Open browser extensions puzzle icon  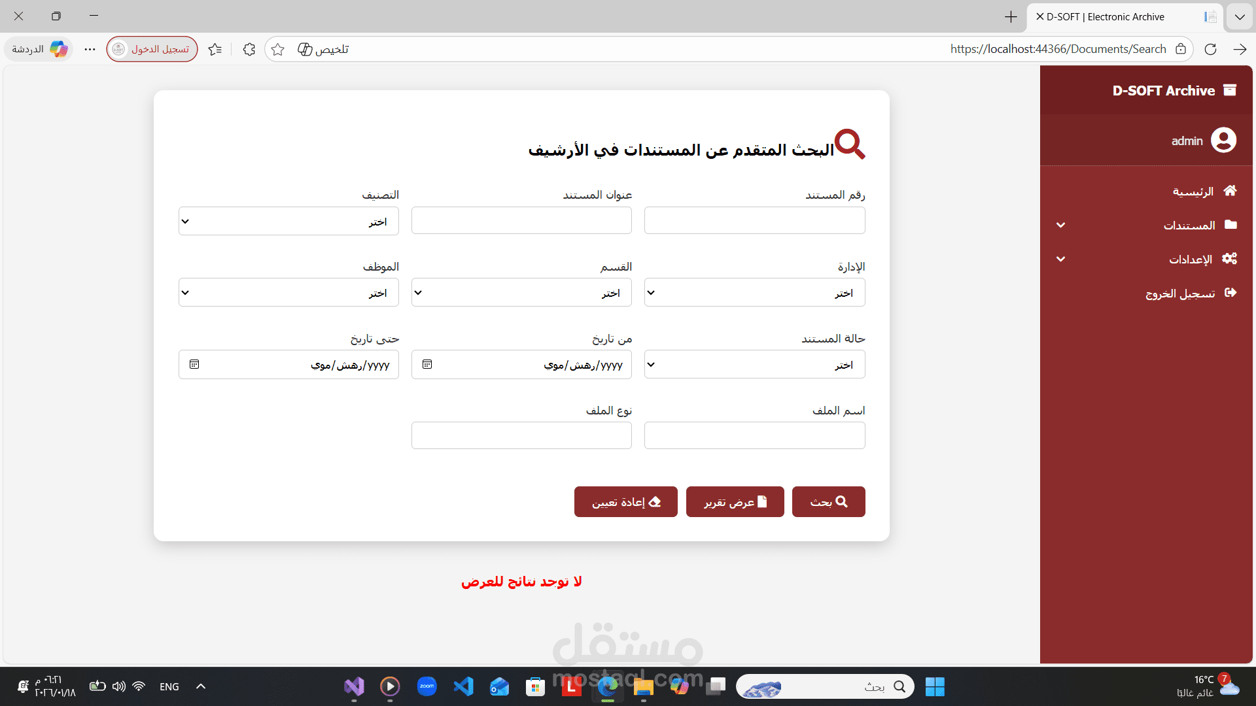(x=249, y=49)
